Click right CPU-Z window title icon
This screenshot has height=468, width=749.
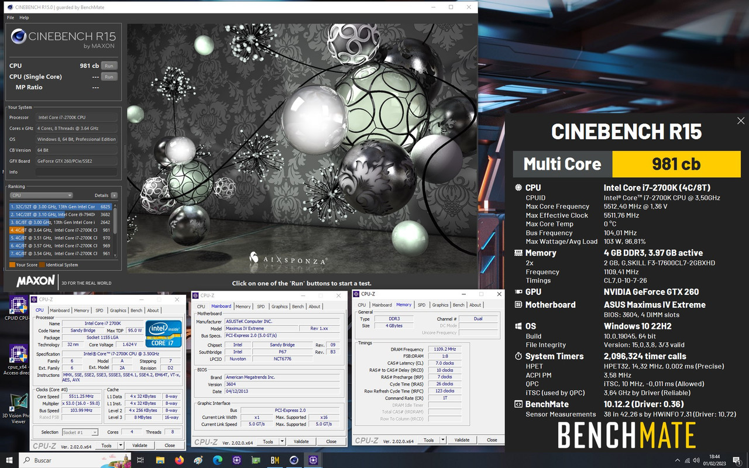(356, 294)
